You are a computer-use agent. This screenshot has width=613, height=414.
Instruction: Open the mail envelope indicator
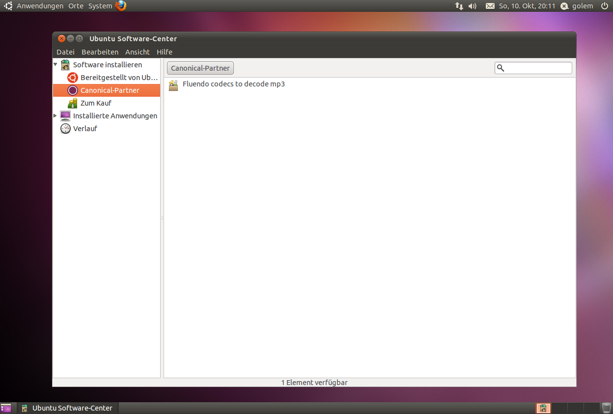click(490, 6)
